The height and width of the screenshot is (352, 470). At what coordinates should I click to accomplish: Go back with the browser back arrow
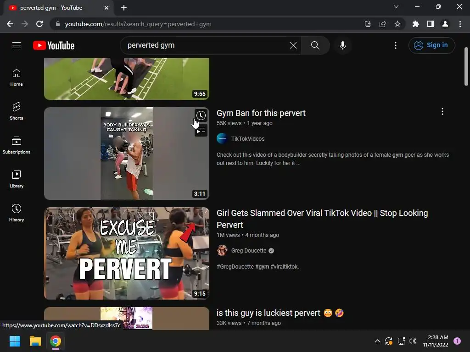(x=10, y=24)
